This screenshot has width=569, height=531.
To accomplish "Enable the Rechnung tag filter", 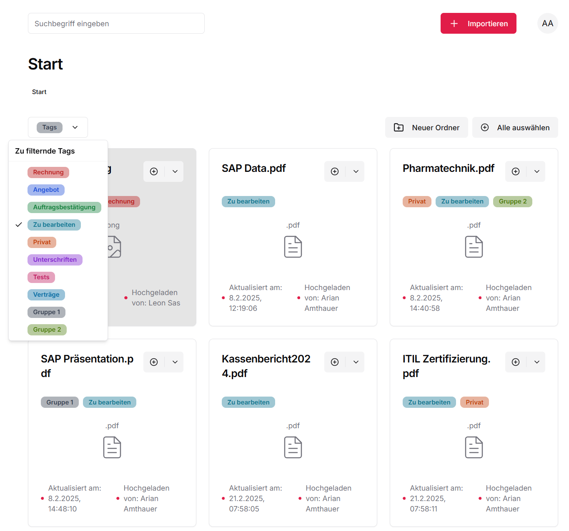I will point(48,172).
